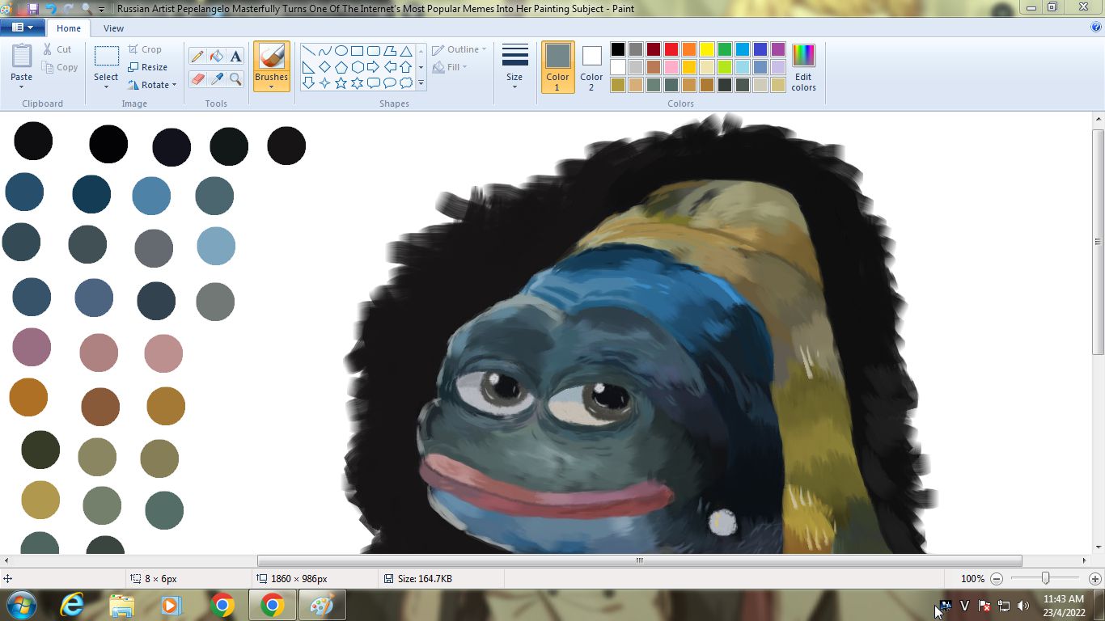Select the Magnifier tool
This screenshot has height=621, width=1105.
[235, 78]
